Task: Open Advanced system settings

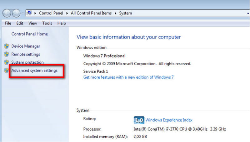Action: (34, 71)
